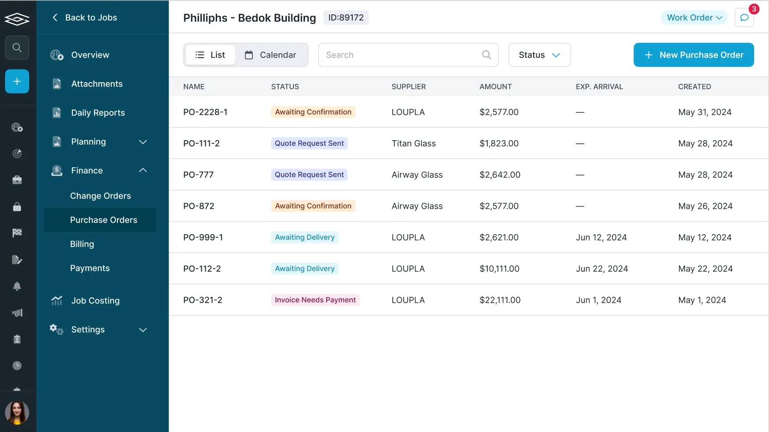Open purchase order PO-2228-1
Image resolution: width=769 pixels, height=432 pixels.
point(205,112)
